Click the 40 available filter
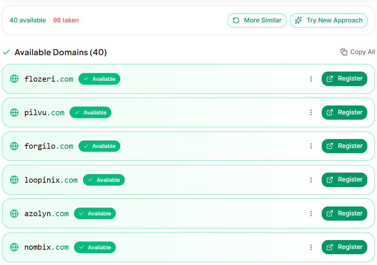 [x=28, y=20]
